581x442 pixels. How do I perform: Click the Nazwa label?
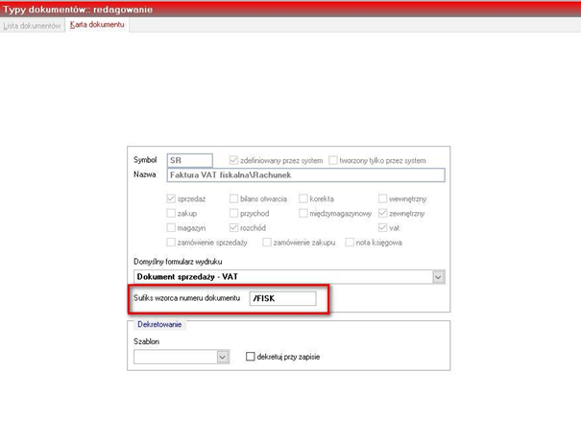coord(145,174)
